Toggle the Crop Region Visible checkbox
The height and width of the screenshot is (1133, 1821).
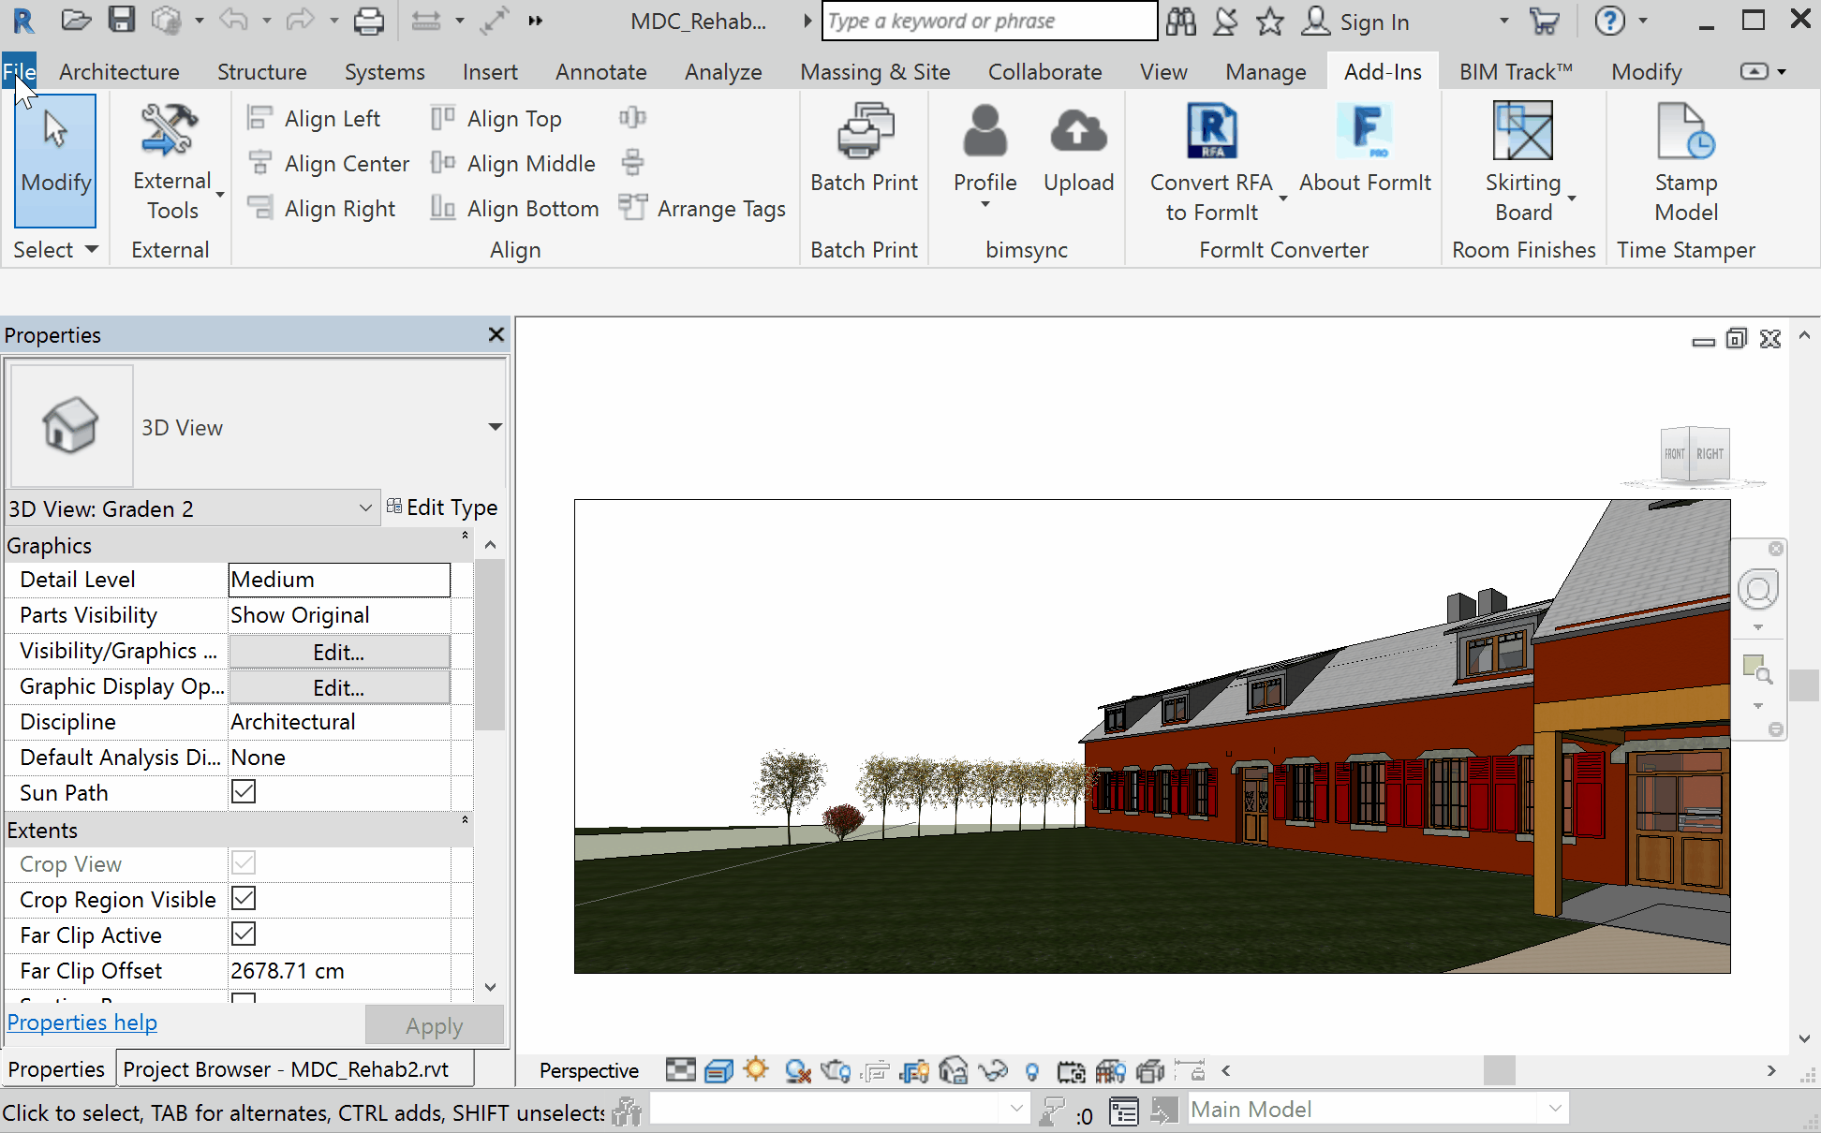(244, 899)
